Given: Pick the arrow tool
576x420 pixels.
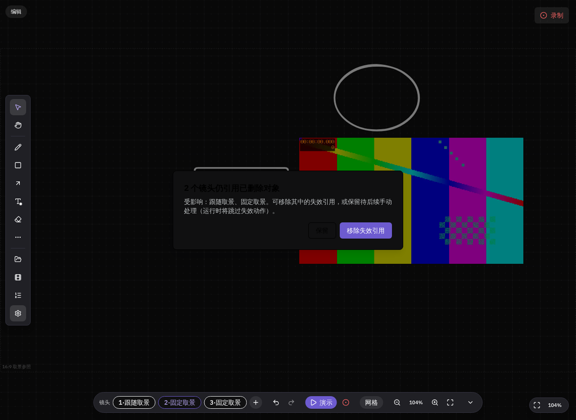Looking at the screenshot, I should point(18,183).
